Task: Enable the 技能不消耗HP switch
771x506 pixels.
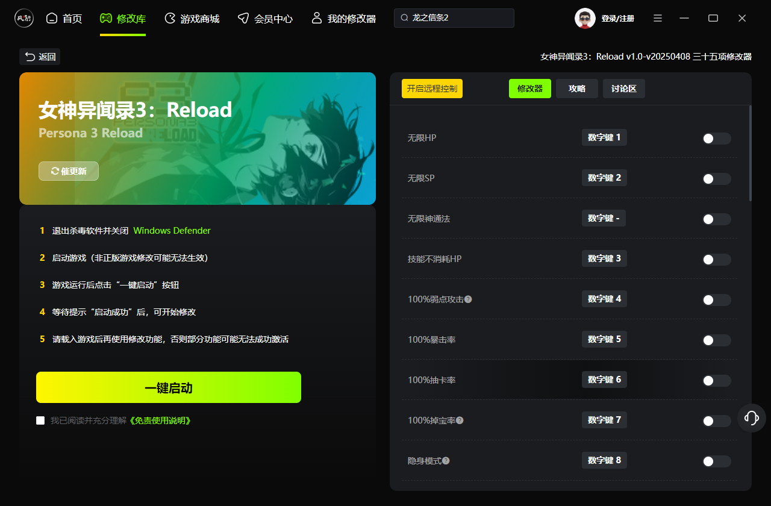Action: point(717,260)
